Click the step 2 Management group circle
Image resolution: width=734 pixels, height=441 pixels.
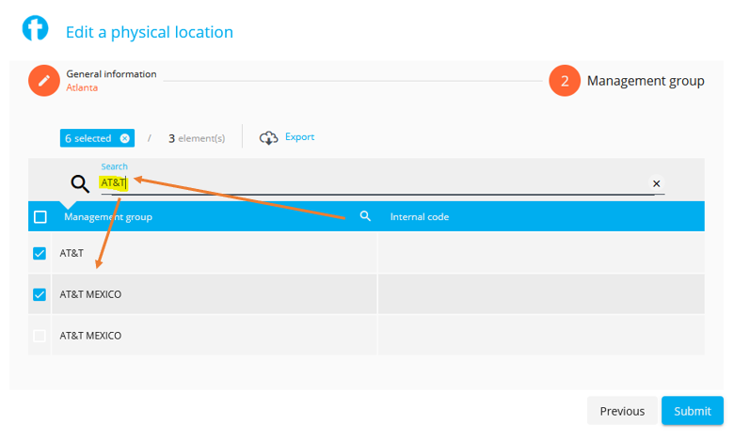coord(565,81)
